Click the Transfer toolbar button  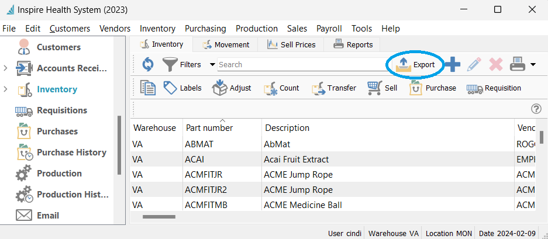point(334,88)
